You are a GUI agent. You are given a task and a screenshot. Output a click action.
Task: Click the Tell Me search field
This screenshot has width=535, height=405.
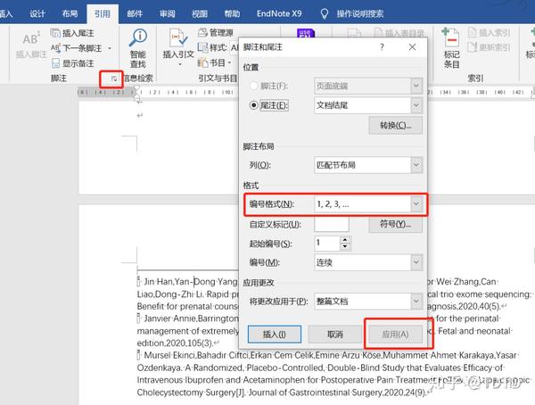360,13
